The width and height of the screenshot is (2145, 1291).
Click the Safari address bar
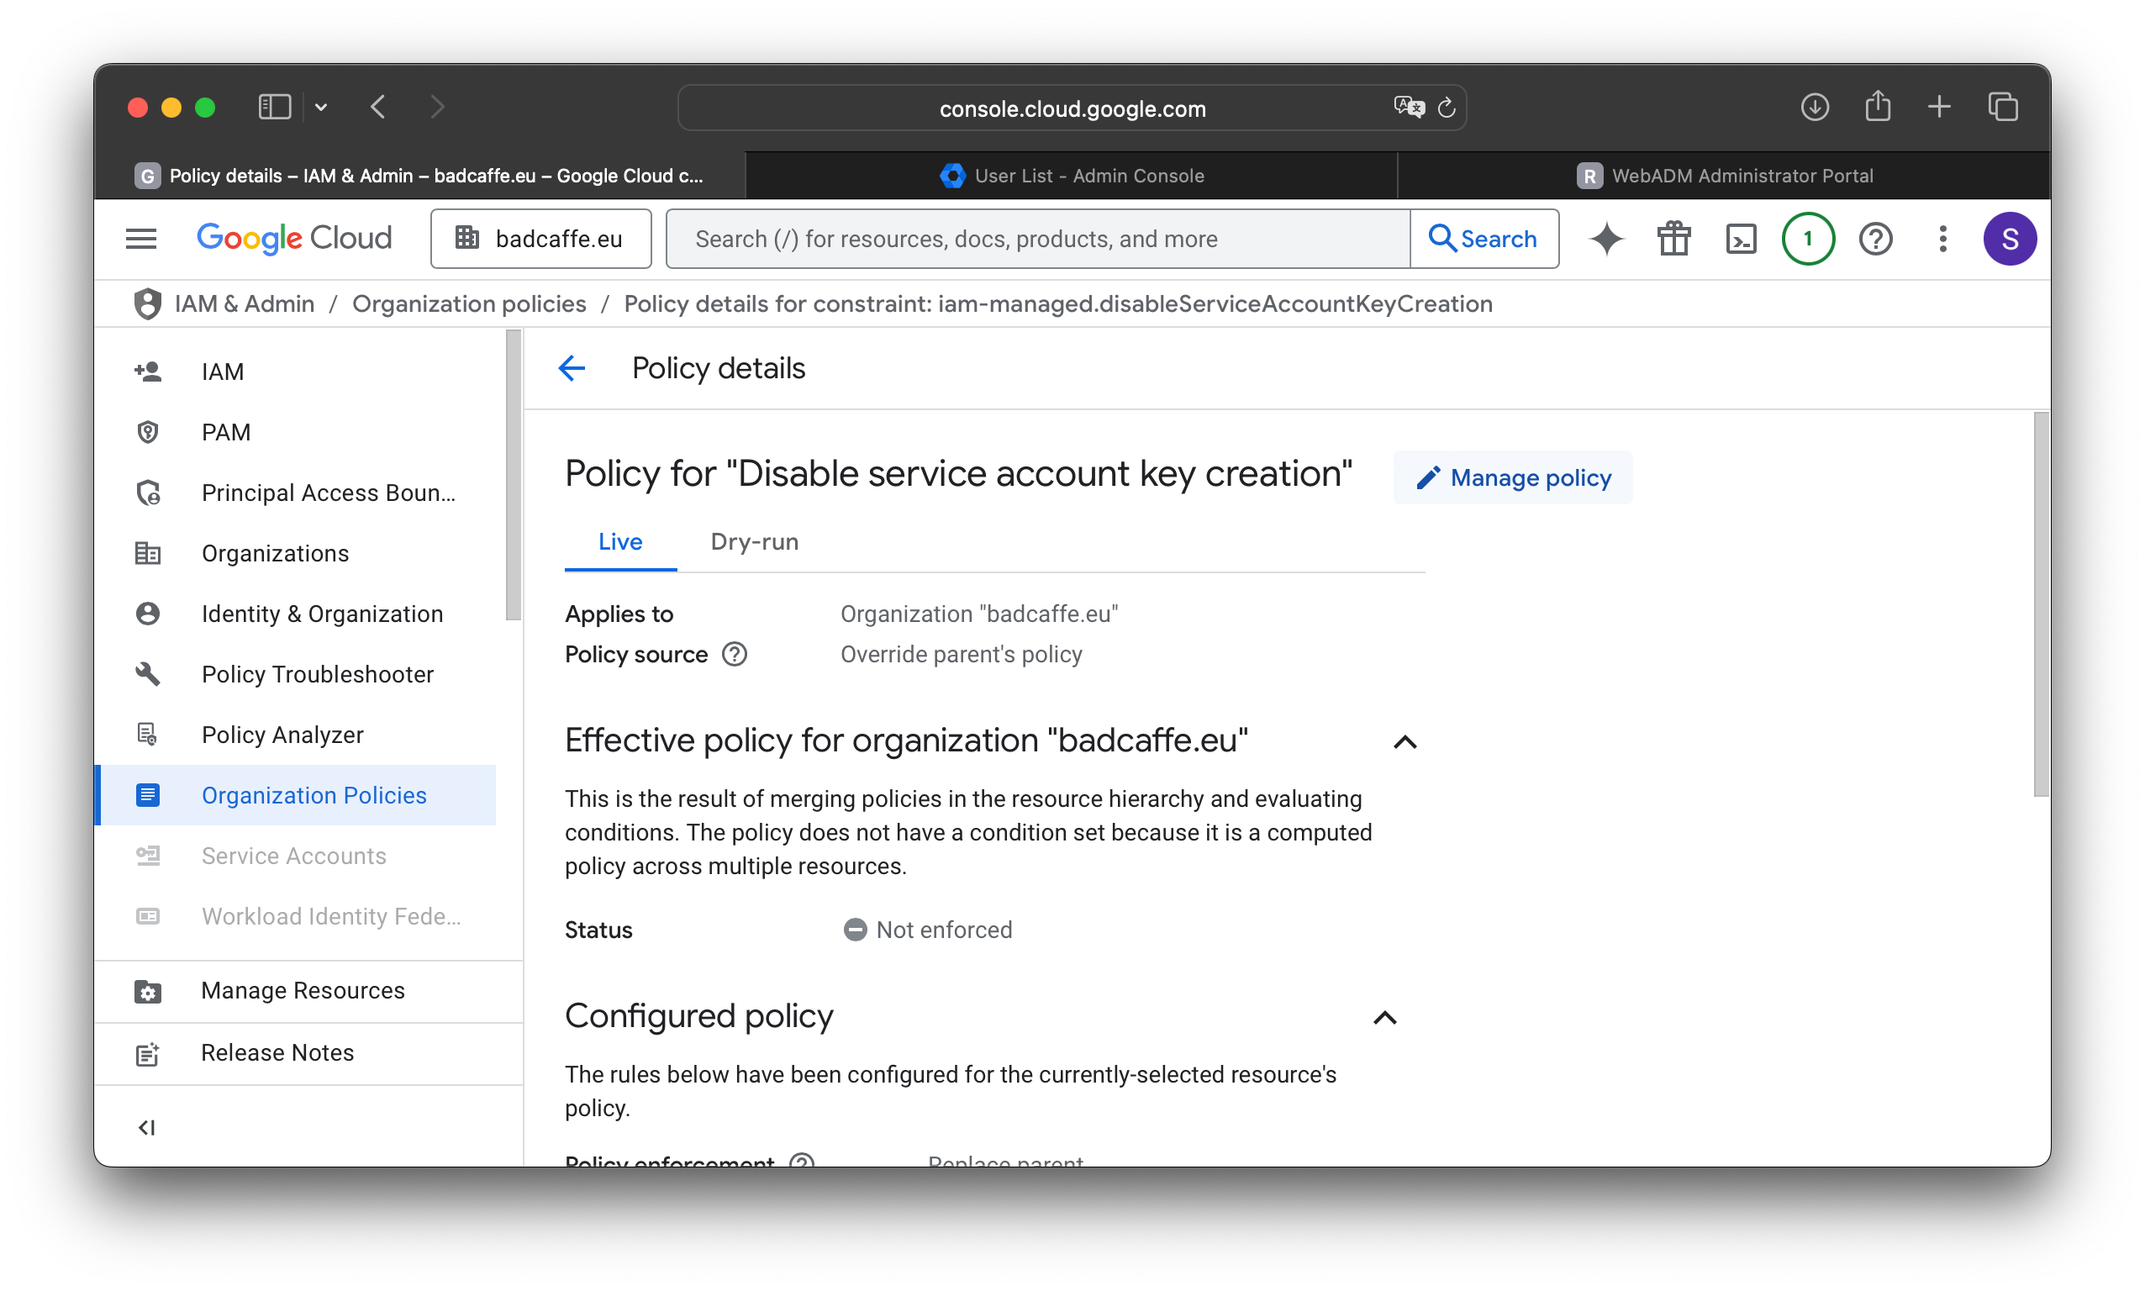[1072, 108]
